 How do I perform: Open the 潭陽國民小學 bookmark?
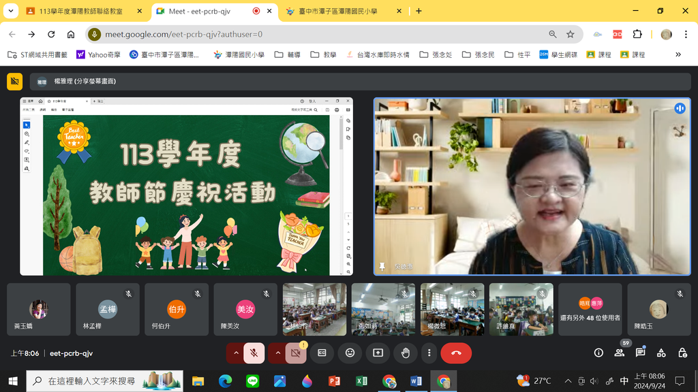(x=239, y=54)
